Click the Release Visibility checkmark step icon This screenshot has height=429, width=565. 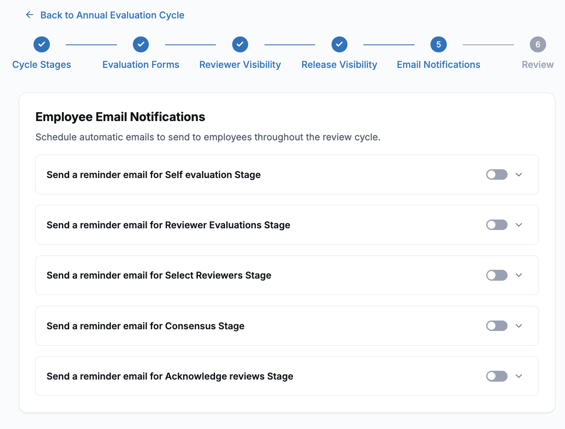(340, 44)
